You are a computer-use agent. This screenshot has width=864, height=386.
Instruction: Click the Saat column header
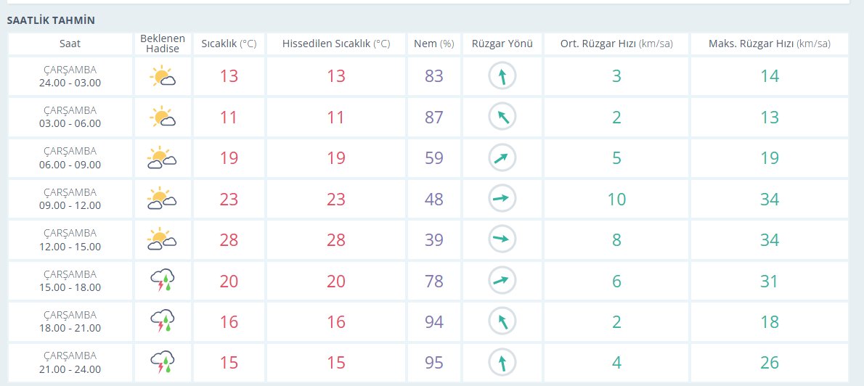coord(70,44)
